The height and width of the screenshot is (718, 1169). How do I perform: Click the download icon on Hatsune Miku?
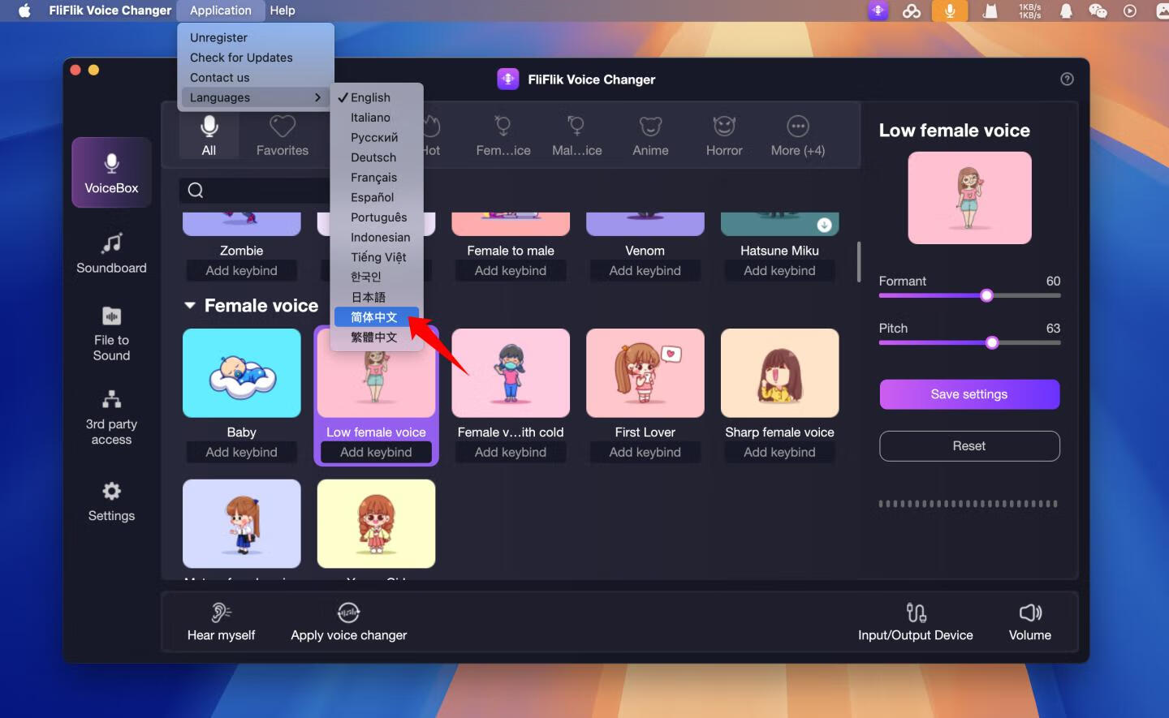pyautogui.click(x=825, y=222)
